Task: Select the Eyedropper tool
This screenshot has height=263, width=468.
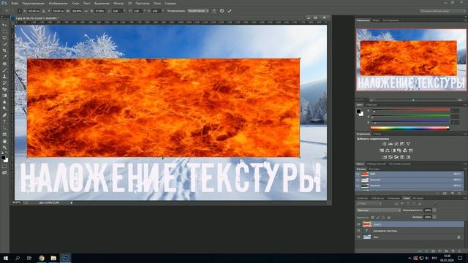Action: 4,57
